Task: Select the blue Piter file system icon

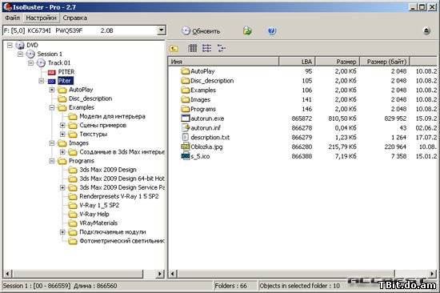Action: (x=52, y=81)
